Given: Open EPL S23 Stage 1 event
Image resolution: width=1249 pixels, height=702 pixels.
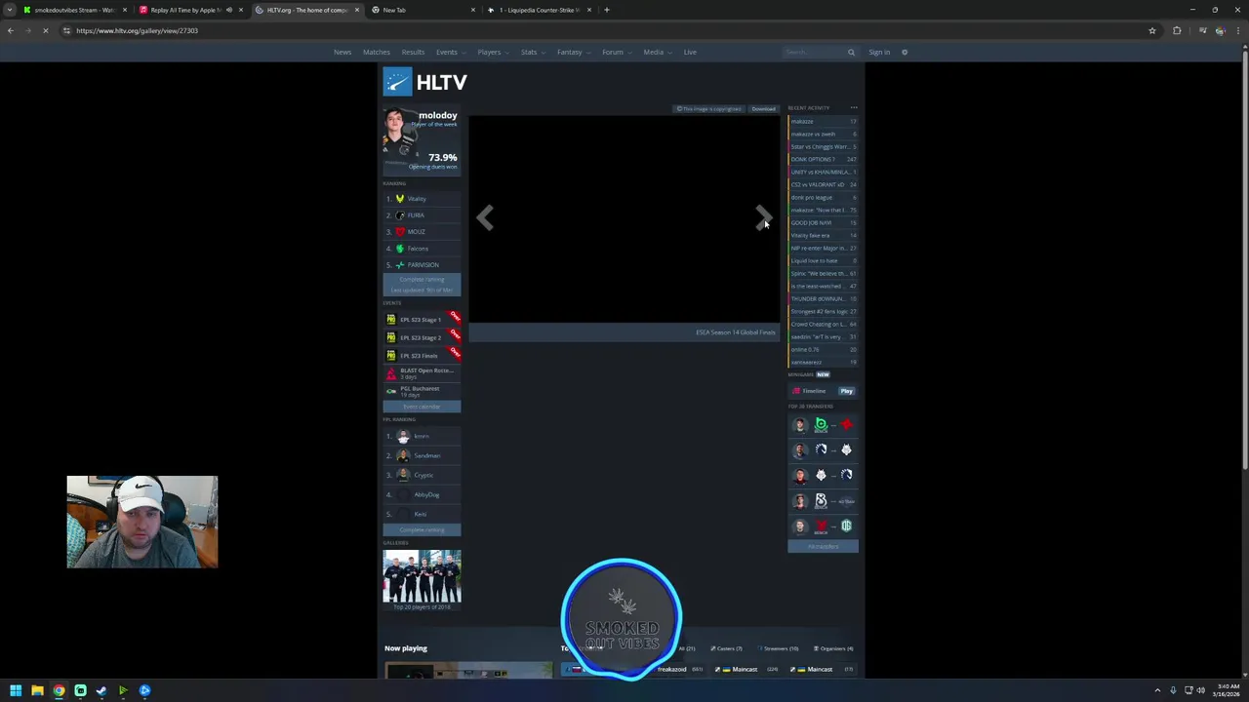Looking at the screenshot, I should click(421, 320).
